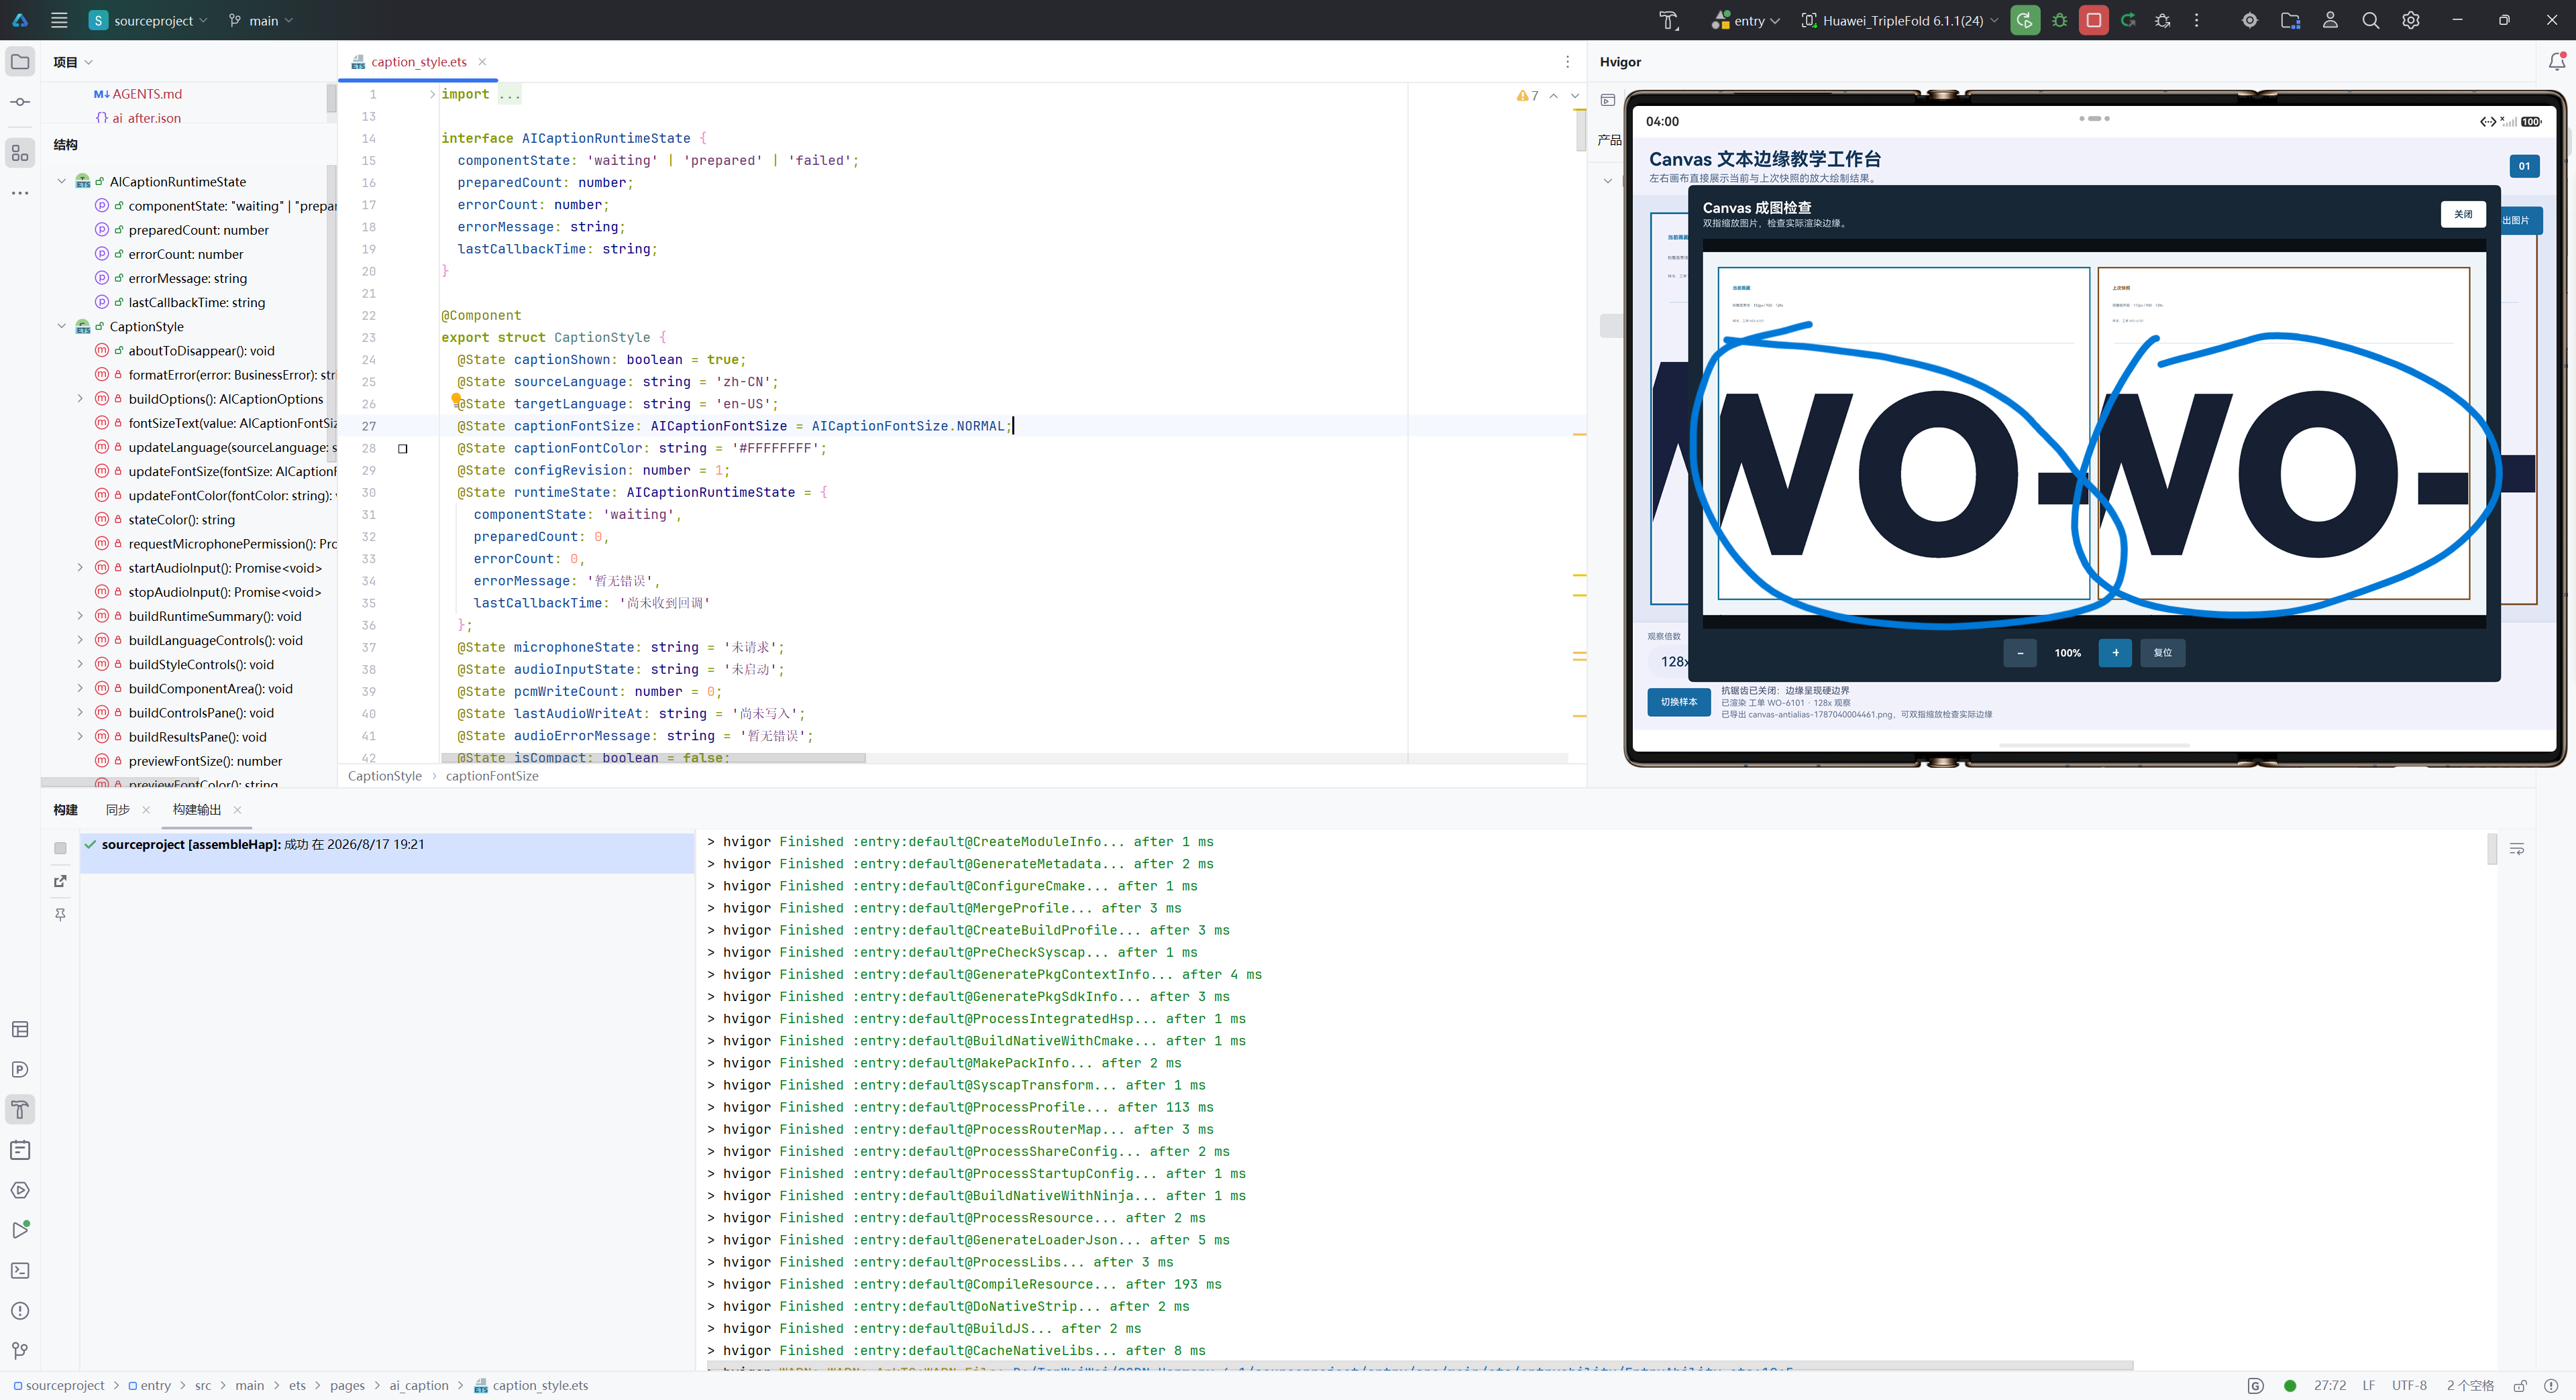Image resolution: width=2576 pixels, height=1400 pixels.
Task: Click the folder icon beside the account icon
Action: pyautogui.click(x=2290, y=20)
